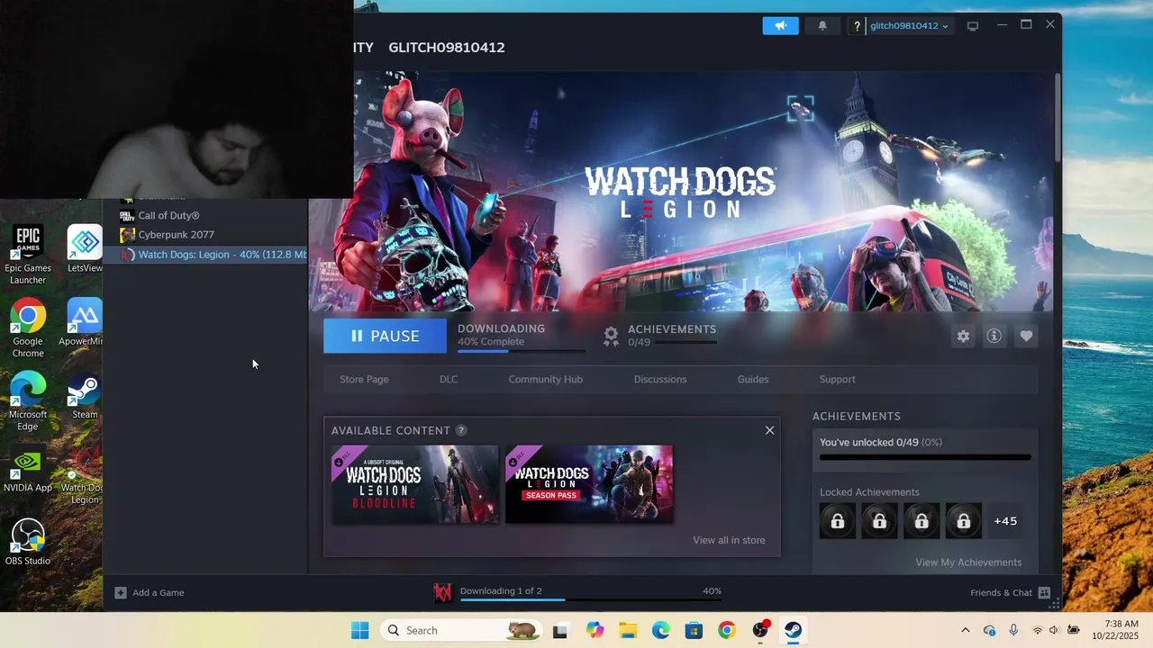
Task: Open the Community Hub tab
Action: (x=545, y=379)
